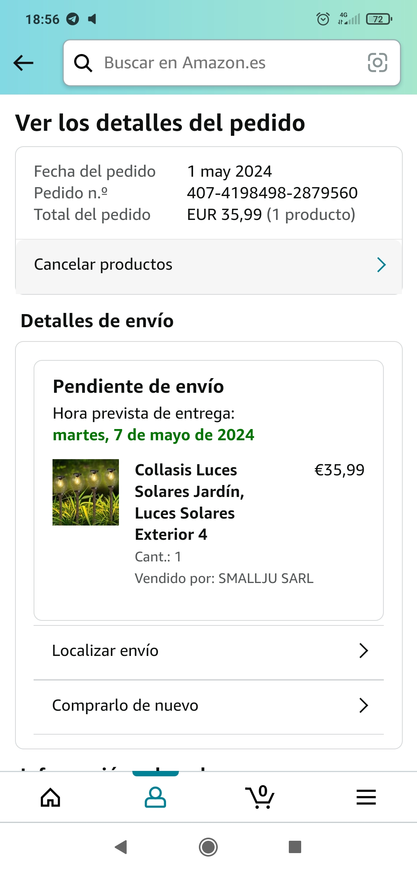Tap the back arrow in header

tap(24, 63)
